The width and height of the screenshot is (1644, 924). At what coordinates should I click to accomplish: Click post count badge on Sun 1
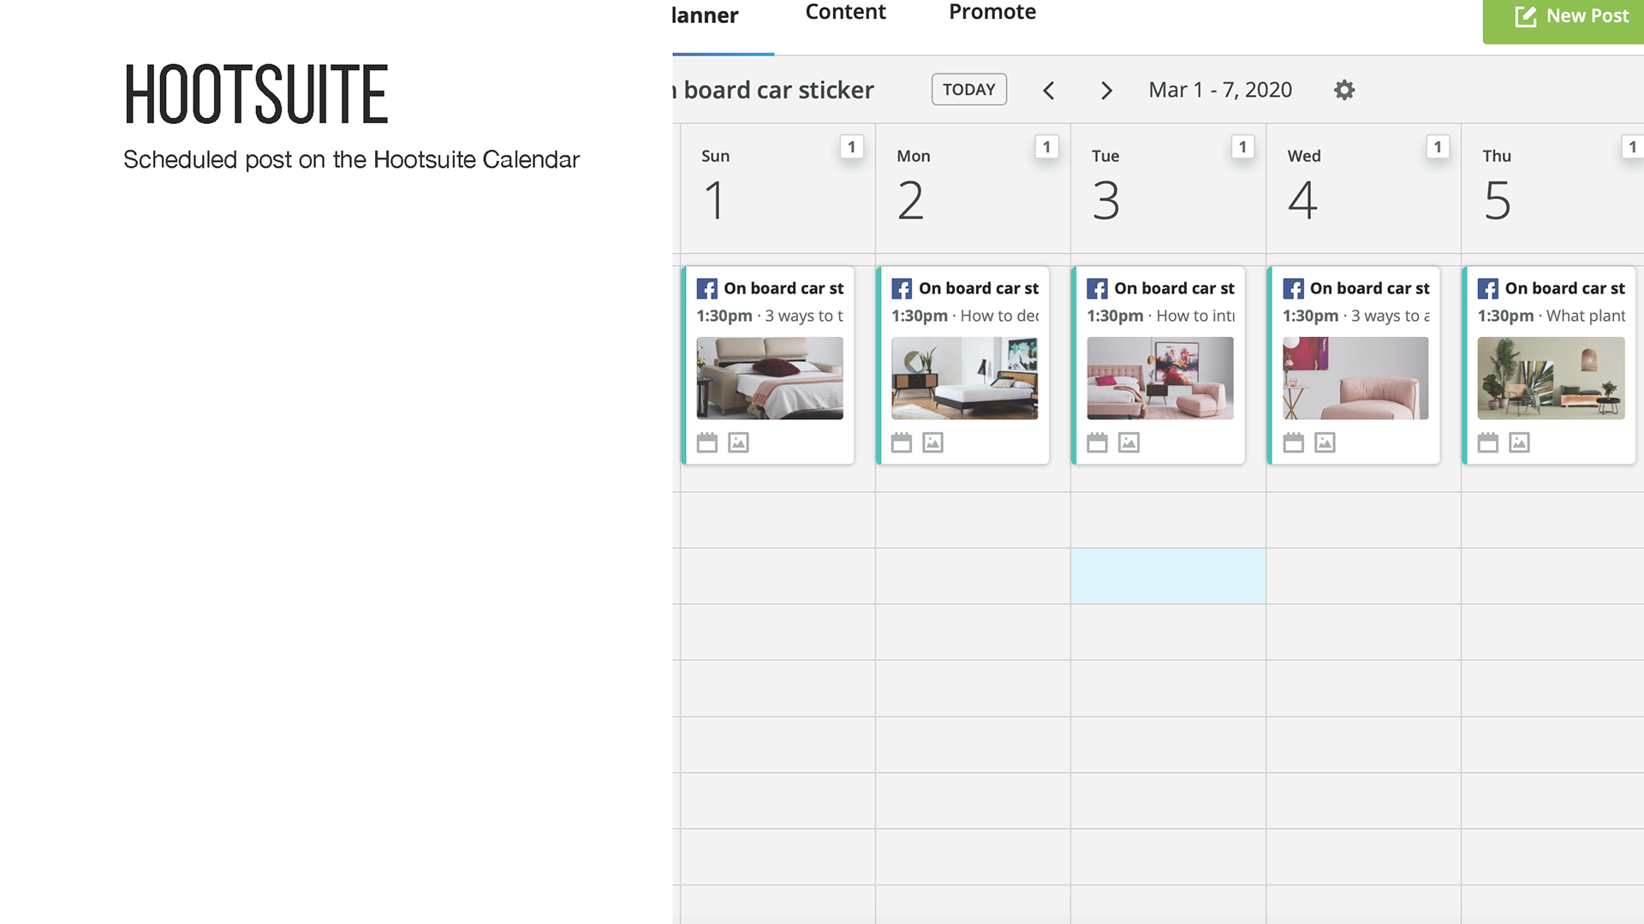[851, 147]
